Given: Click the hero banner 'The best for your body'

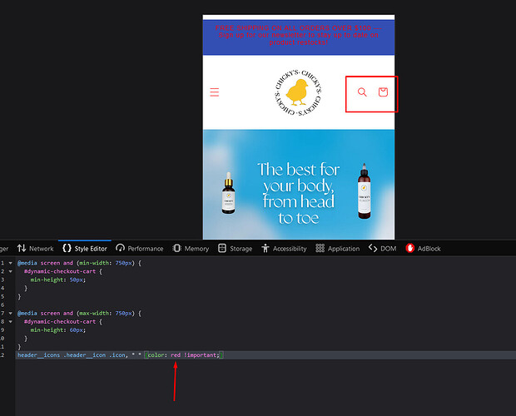Looking at the screenshot, I should click(299, 185).
